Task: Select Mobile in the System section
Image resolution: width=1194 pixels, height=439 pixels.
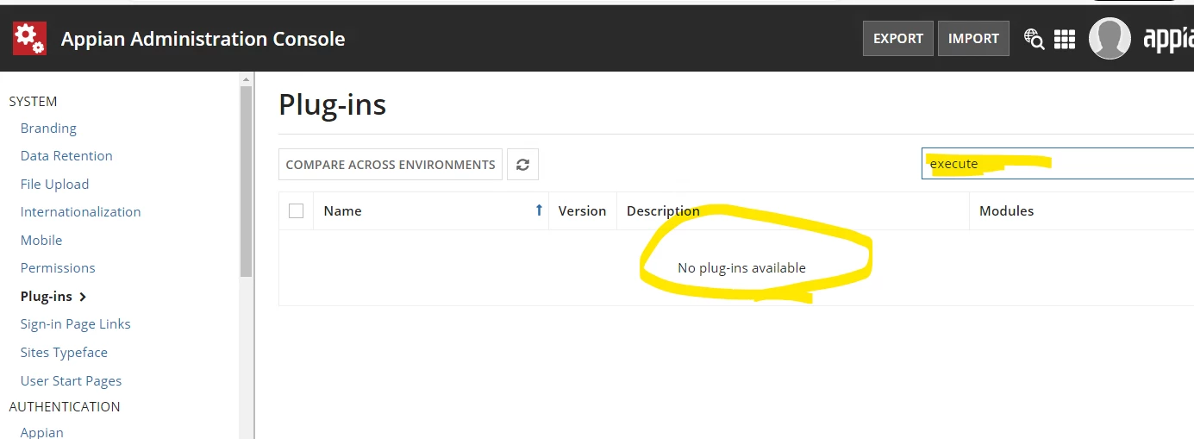Action: point(41,240)
